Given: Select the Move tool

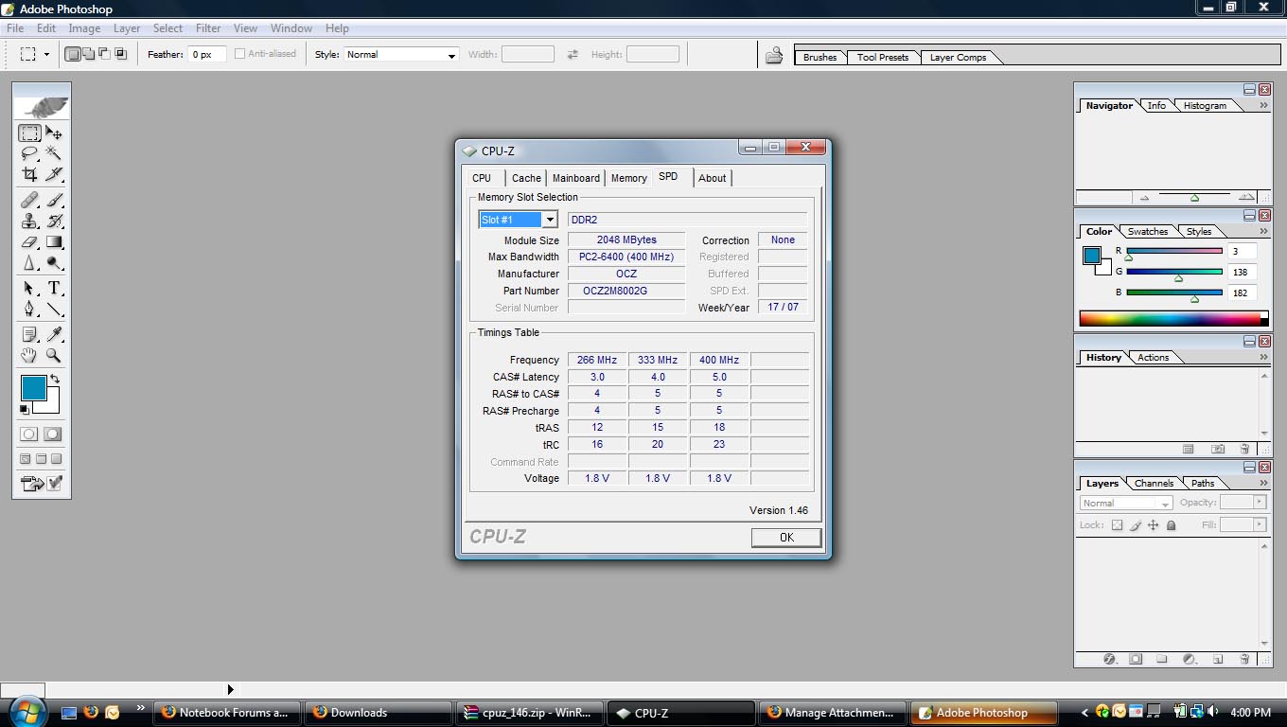Looking at the screenshot, I should click(54, 133).
